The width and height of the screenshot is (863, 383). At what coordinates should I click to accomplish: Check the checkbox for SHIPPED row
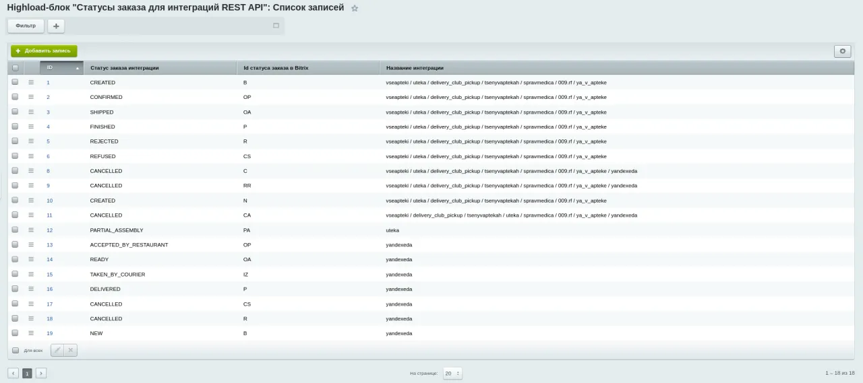[16, 112]
